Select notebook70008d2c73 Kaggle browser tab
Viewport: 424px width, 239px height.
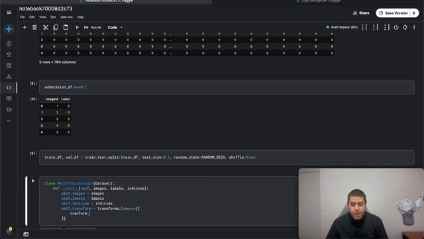coord(107,1)
